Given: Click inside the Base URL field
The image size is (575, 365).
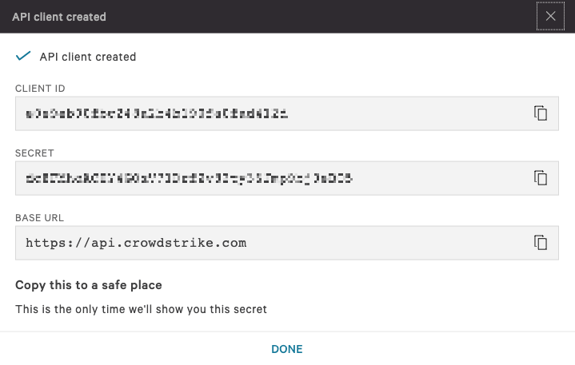Looking at the screenshot, I should tap(384, 242).
